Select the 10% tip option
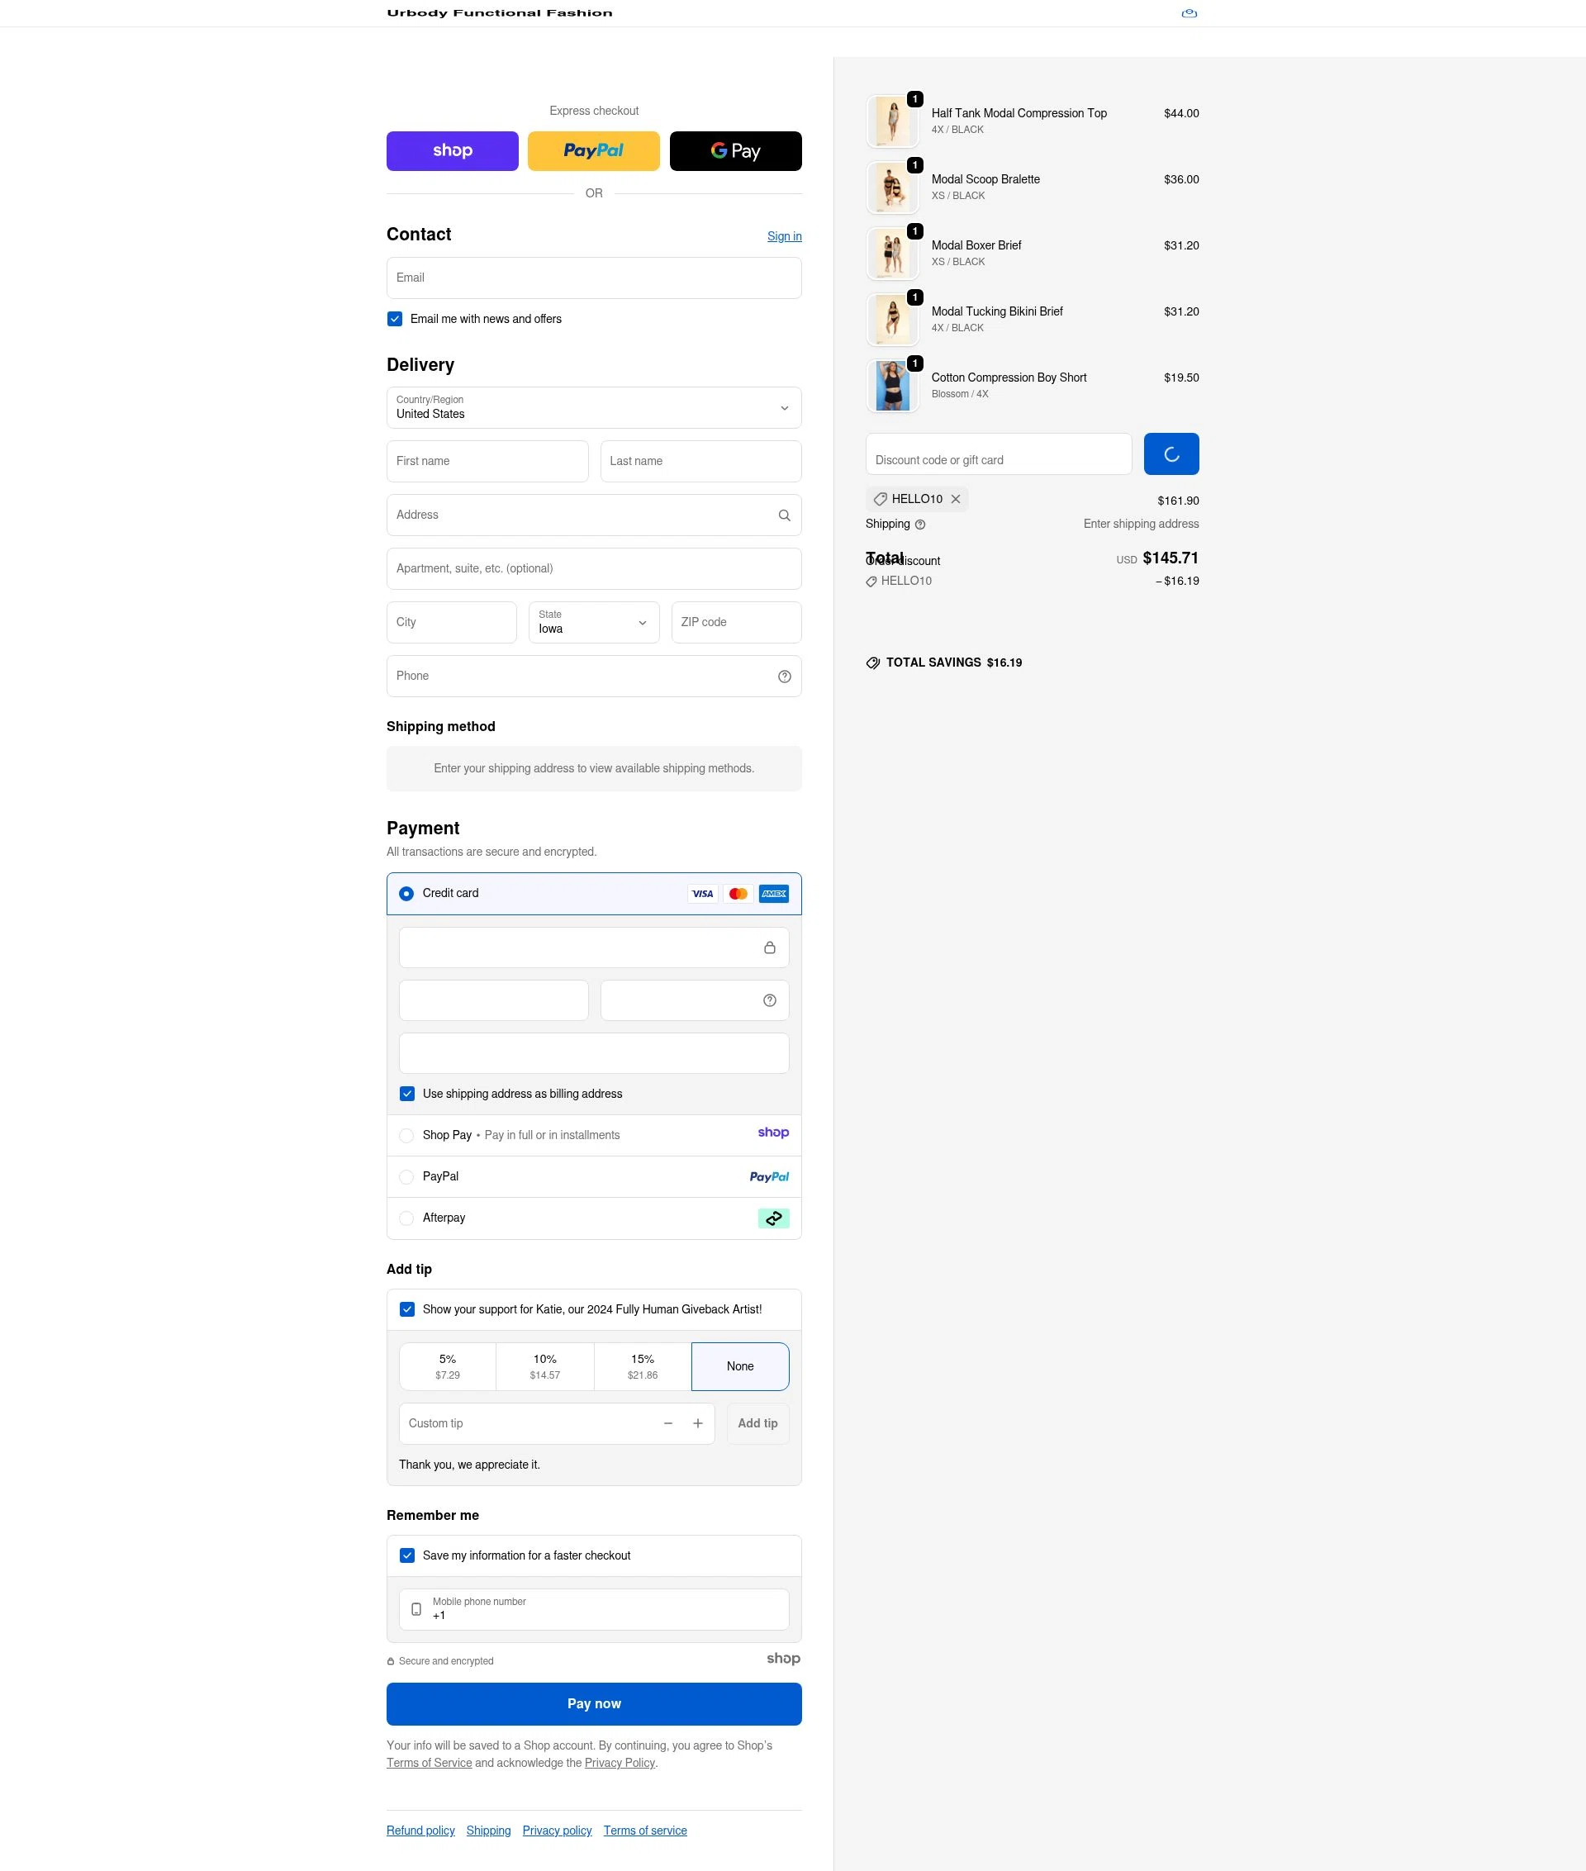Screen dimensions: 1586x1871 tap(544, 1365)
